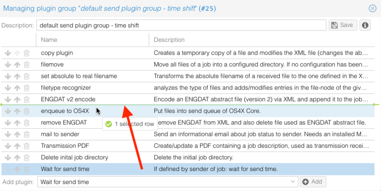
Task: Move 'copy plugin' row down
Action: [8, 53]
